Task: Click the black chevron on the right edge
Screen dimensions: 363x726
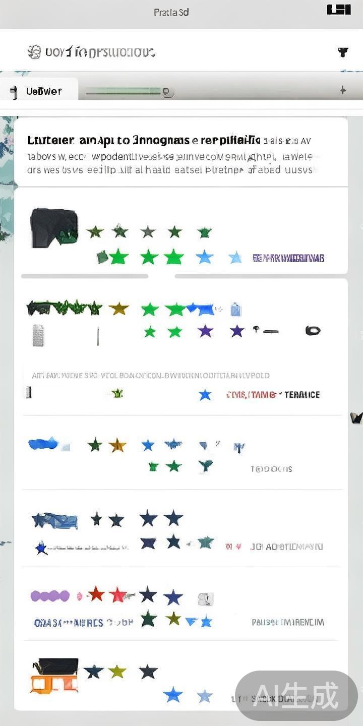Action: pos(356,417)
